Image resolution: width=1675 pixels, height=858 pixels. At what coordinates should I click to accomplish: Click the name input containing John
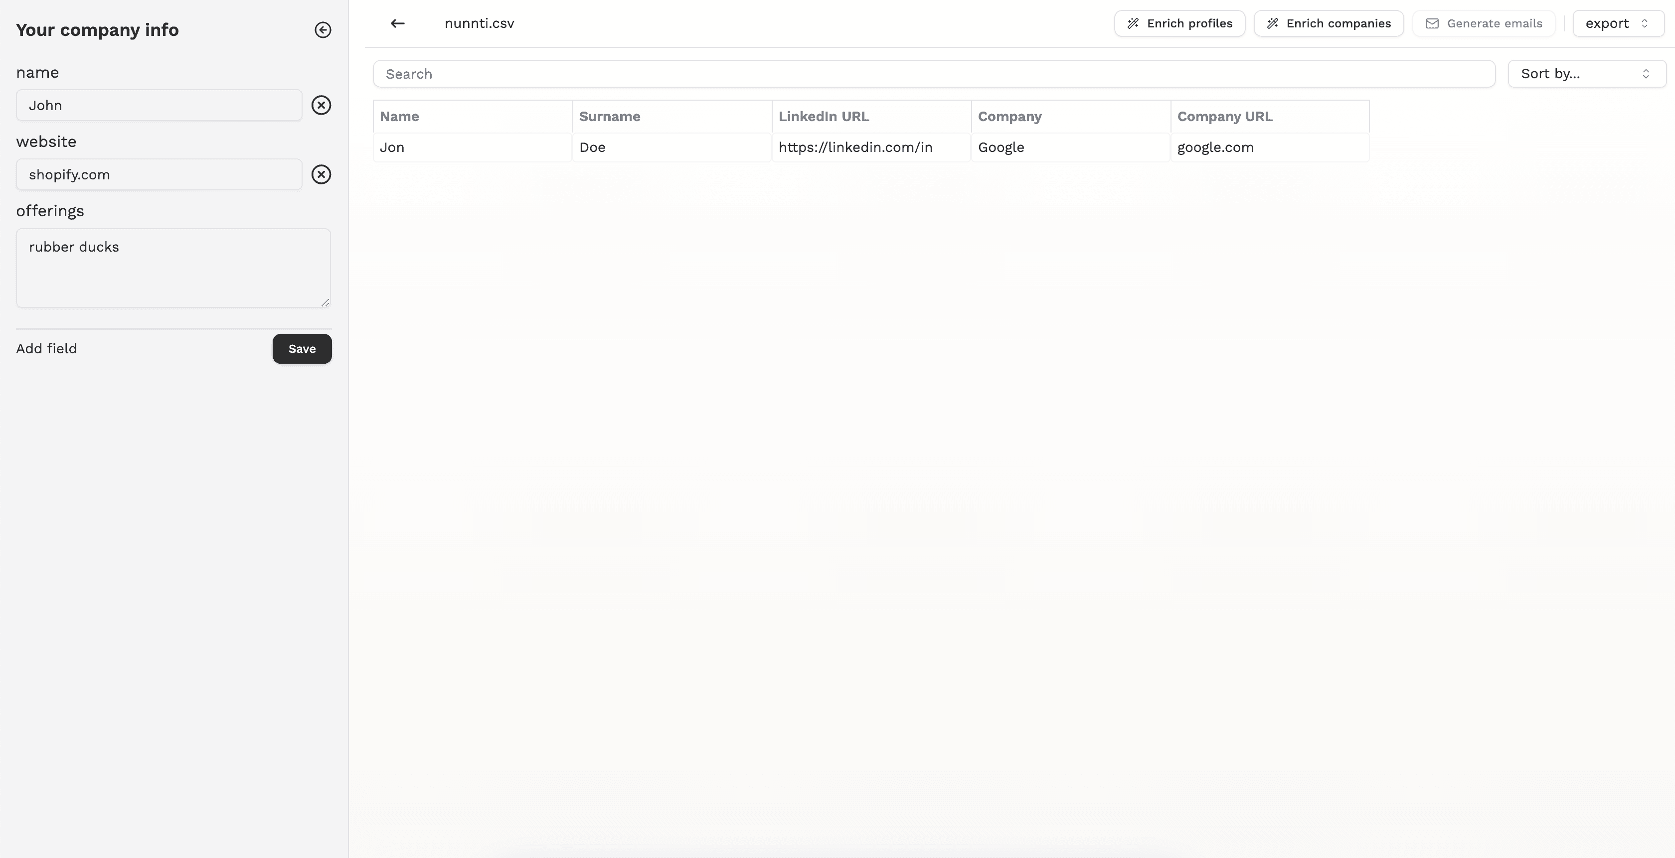[160, 105]
